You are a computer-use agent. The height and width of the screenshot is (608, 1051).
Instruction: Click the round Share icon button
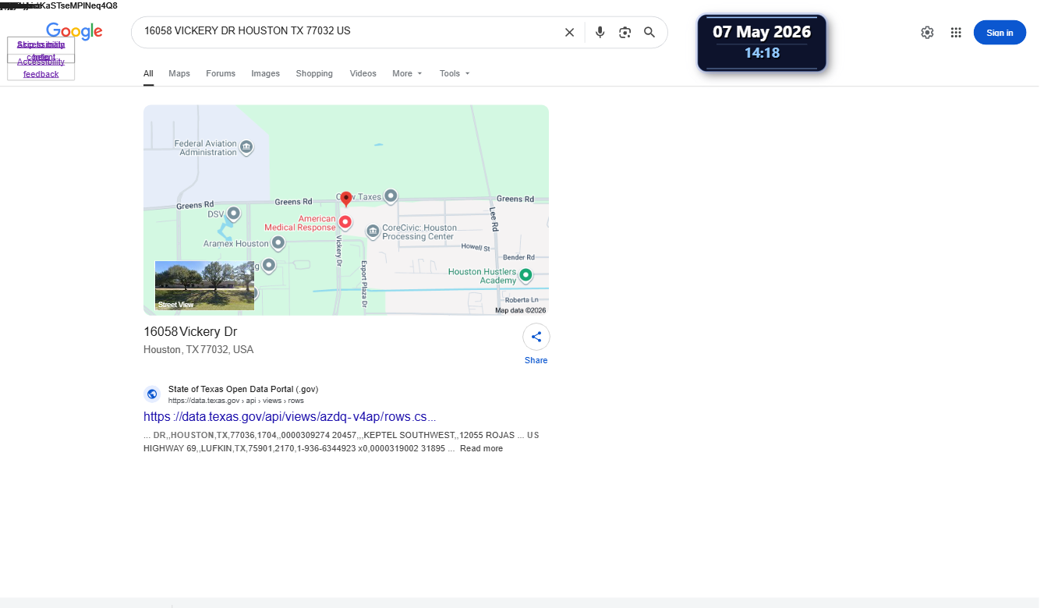click(x=536, y=337)
